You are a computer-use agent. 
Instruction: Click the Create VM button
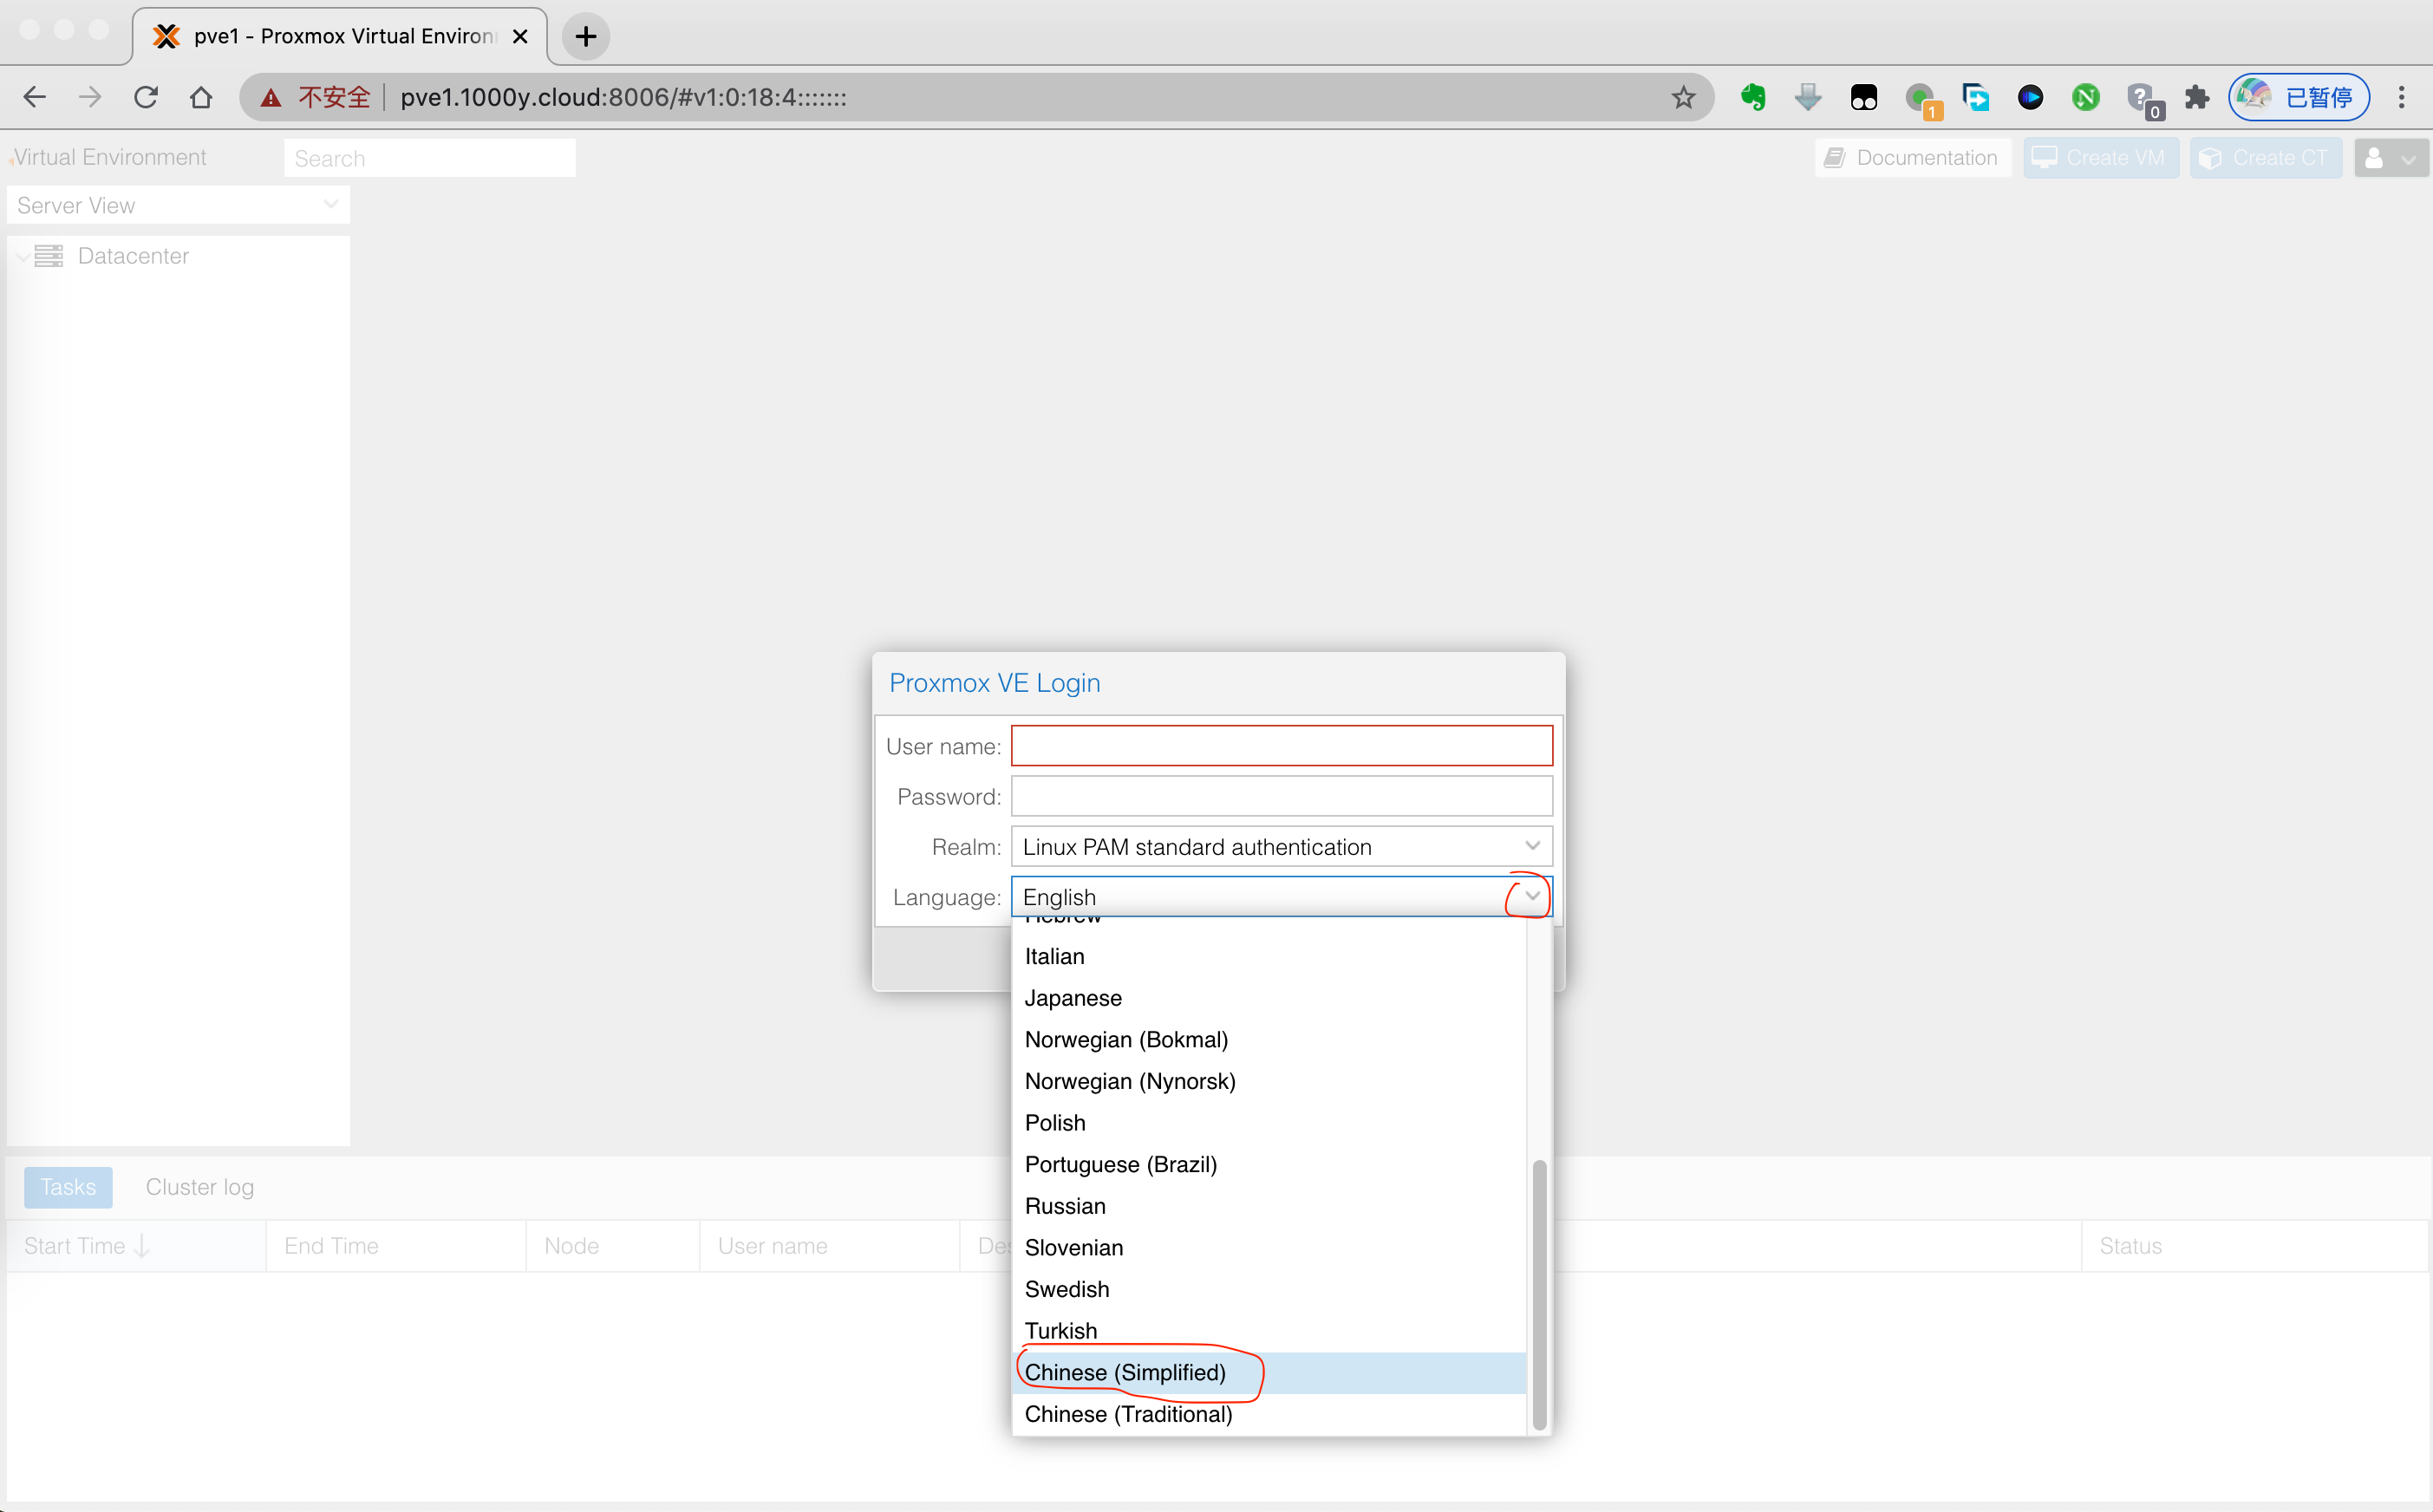point(2101,158)
